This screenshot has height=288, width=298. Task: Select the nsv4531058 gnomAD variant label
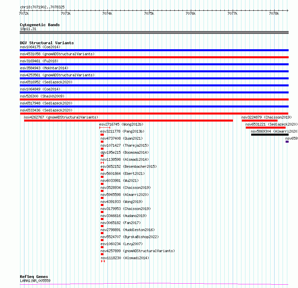pos(57,54)
